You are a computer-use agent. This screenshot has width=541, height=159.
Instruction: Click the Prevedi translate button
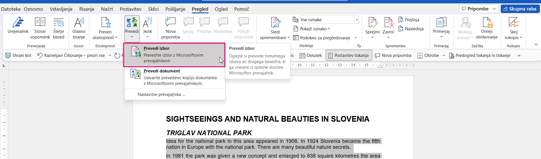(132, 28)
